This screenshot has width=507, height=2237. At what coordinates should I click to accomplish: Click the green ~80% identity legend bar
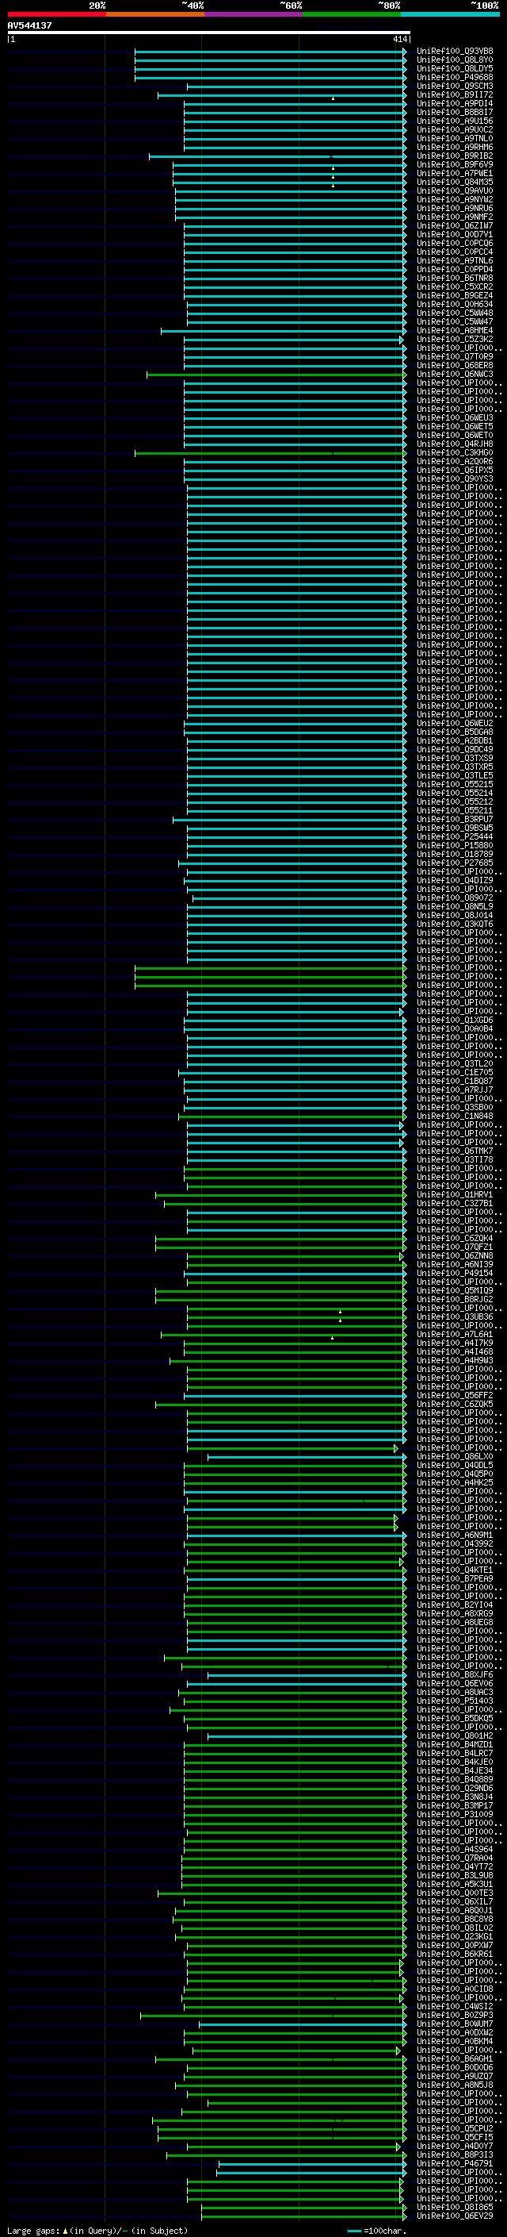click(x=352, y=14)
